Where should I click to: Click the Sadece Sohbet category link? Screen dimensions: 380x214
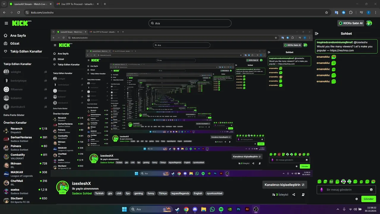(x=82, y=193)
